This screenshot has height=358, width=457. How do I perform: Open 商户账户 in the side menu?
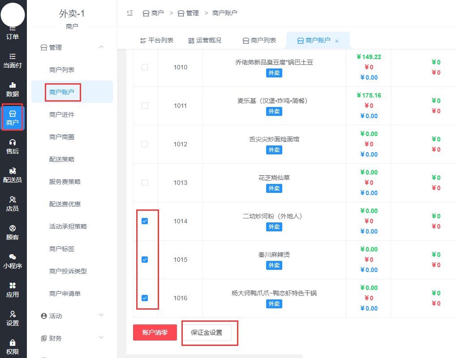(x=72, y=92)
